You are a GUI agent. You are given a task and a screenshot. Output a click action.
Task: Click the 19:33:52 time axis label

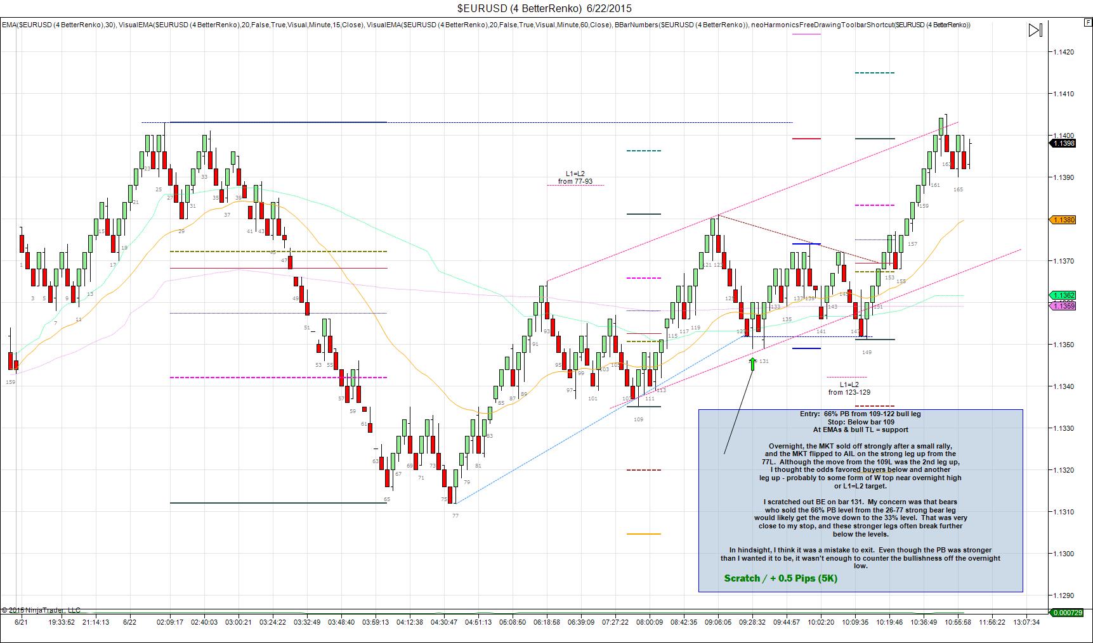[62, 622]
